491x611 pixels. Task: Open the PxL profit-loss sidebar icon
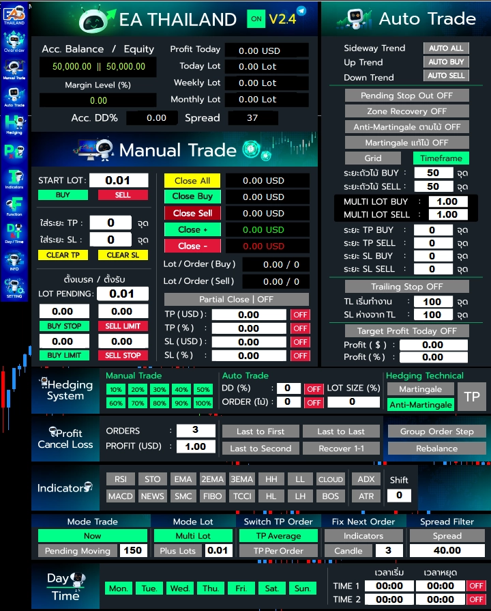pos(14,151)
